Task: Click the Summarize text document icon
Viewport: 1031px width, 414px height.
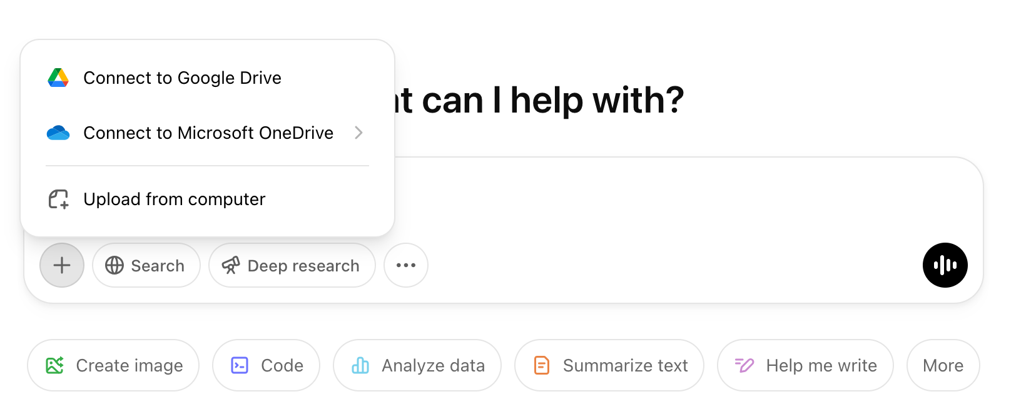Action: [x=542, y=365]
